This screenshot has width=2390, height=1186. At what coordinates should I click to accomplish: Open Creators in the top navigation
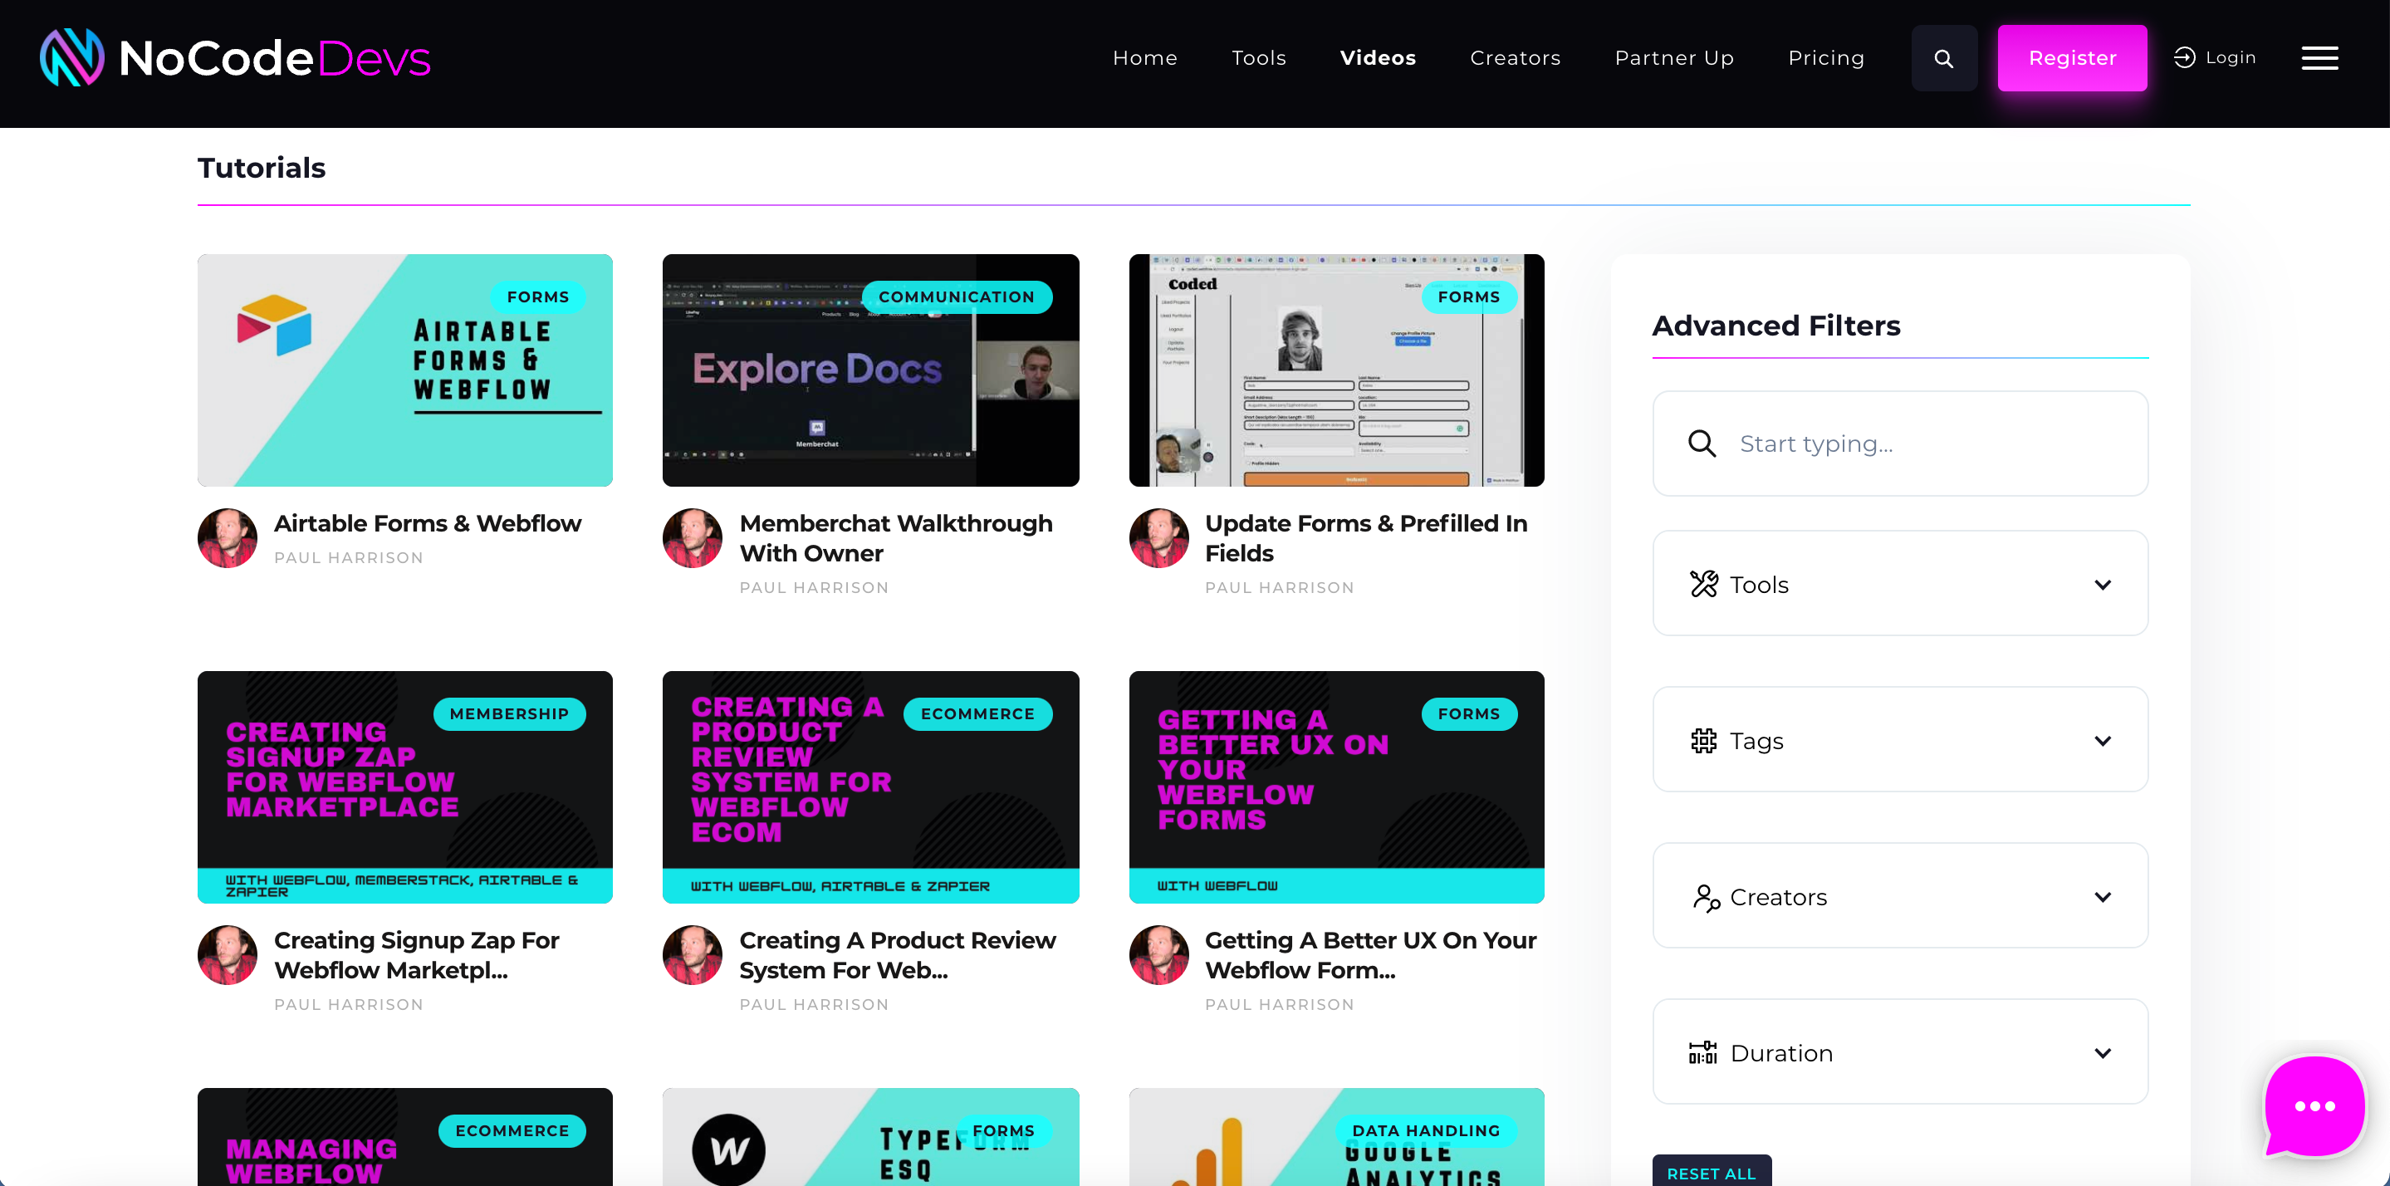(1515, 57)
